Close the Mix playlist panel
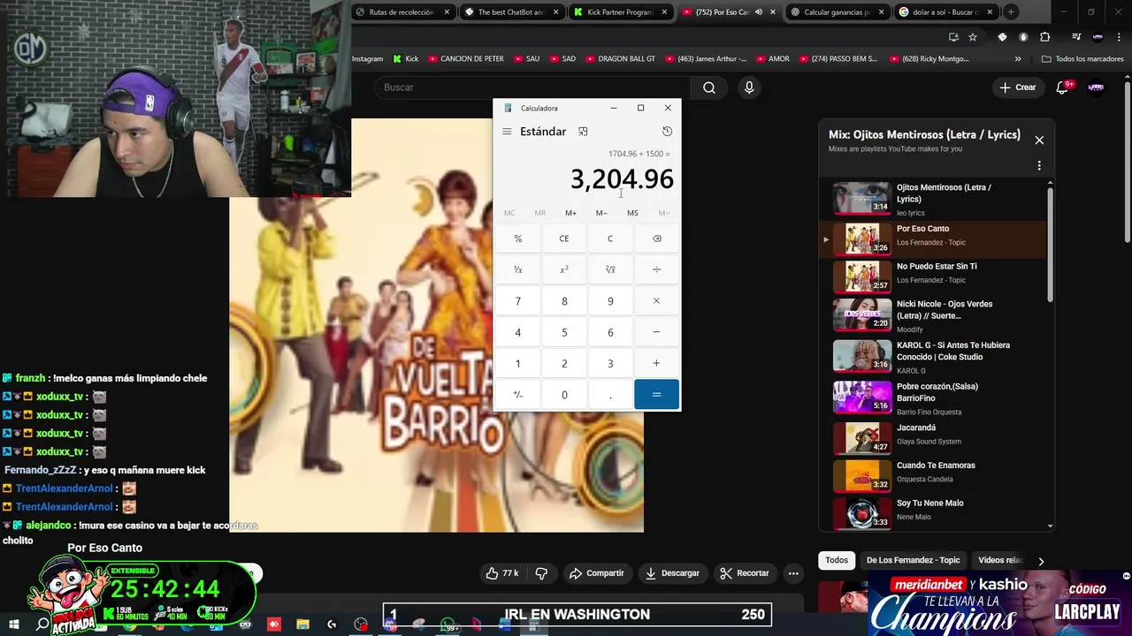Image resolution: width=1132 pixels, height=636 pixels. click(x=1039, y=140)
